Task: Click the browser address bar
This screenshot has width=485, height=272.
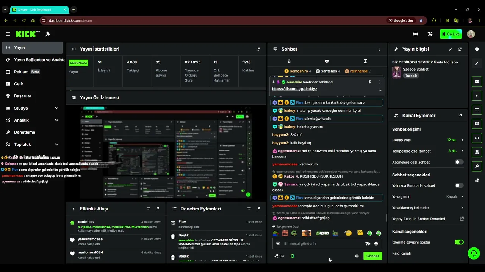Action: (x=216, y=20)
